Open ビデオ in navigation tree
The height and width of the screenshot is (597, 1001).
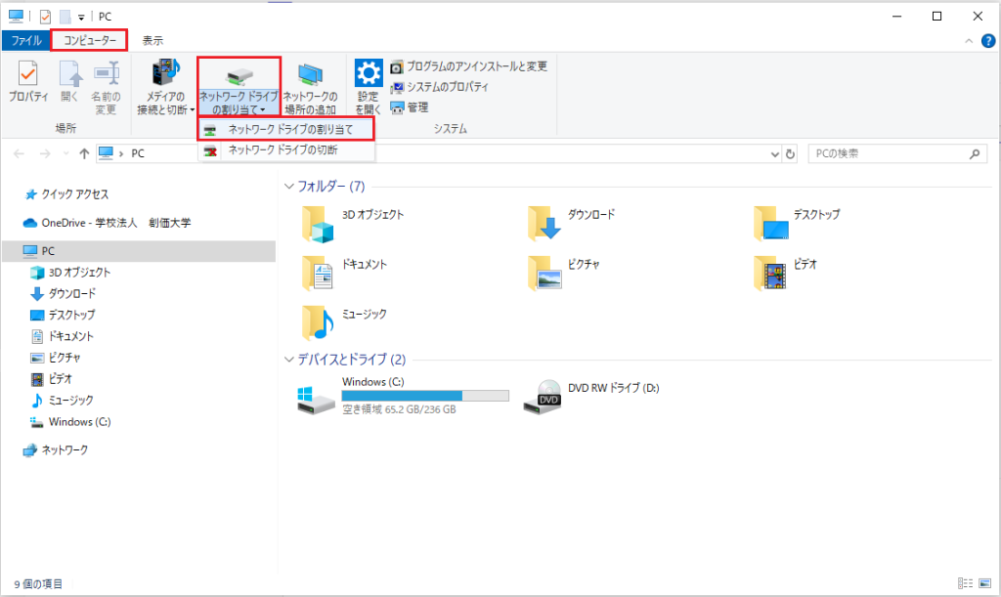52,379
